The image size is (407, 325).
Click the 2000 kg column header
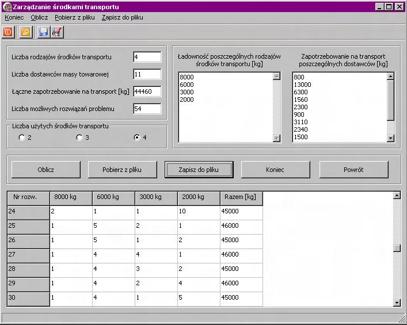(199, 198)
